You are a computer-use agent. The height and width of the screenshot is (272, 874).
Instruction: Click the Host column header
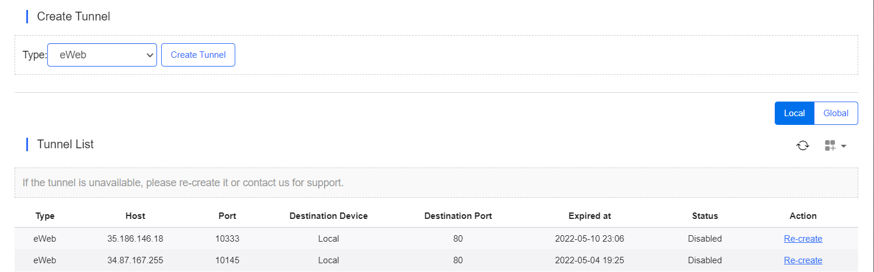coord(135,216)
